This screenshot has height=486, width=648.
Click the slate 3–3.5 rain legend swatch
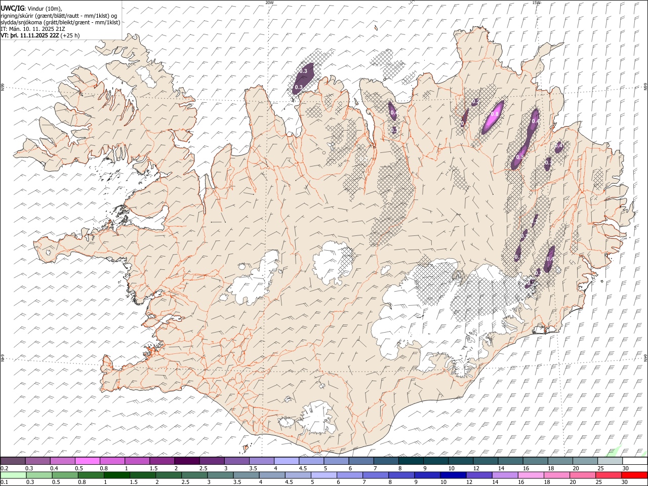click(220, 475)
